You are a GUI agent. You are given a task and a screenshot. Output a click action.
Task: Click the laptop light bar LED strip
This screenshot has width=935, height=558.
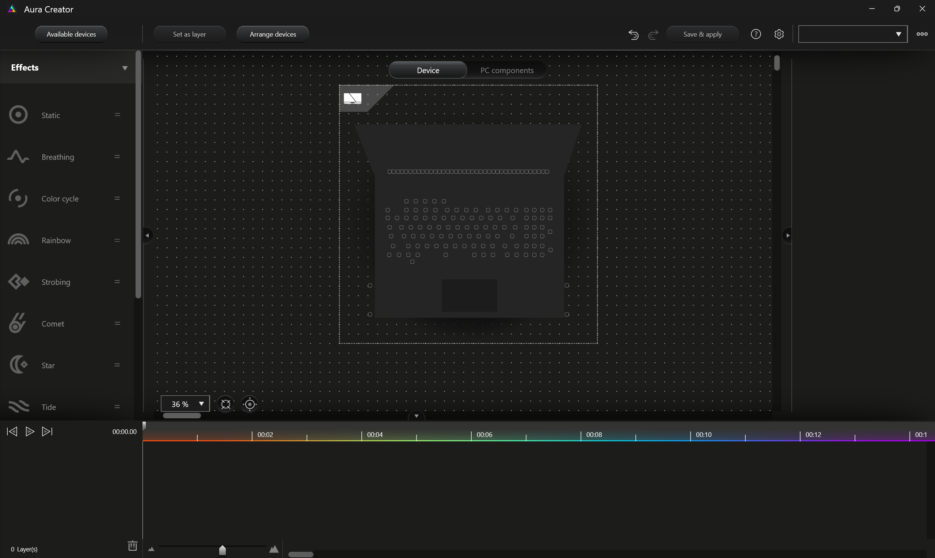468,171
